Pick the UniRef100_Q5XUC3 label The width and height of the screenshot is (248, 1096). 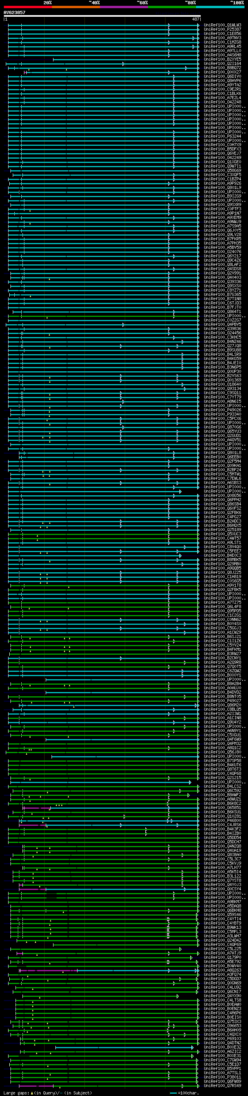click(x=222, y=533)
